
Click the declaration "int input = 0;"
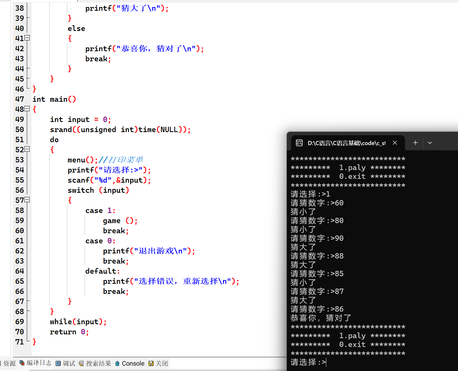[x=81, y=119]
